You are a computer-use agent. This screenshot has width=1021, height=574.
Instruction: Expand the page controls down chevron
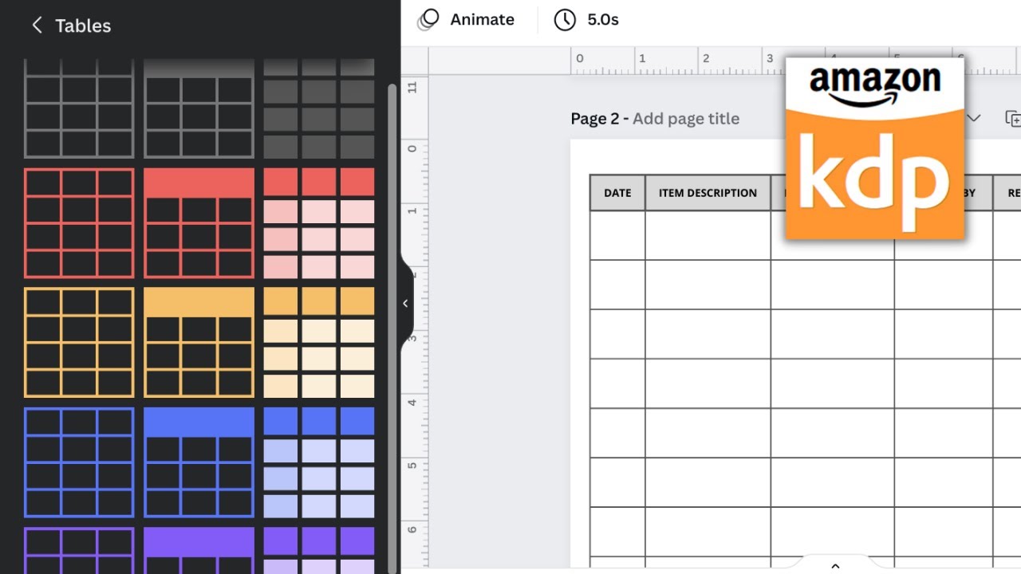[x=974, y=119]
